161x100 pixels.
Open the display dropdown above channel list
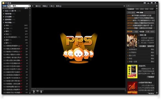pos(26,8)
